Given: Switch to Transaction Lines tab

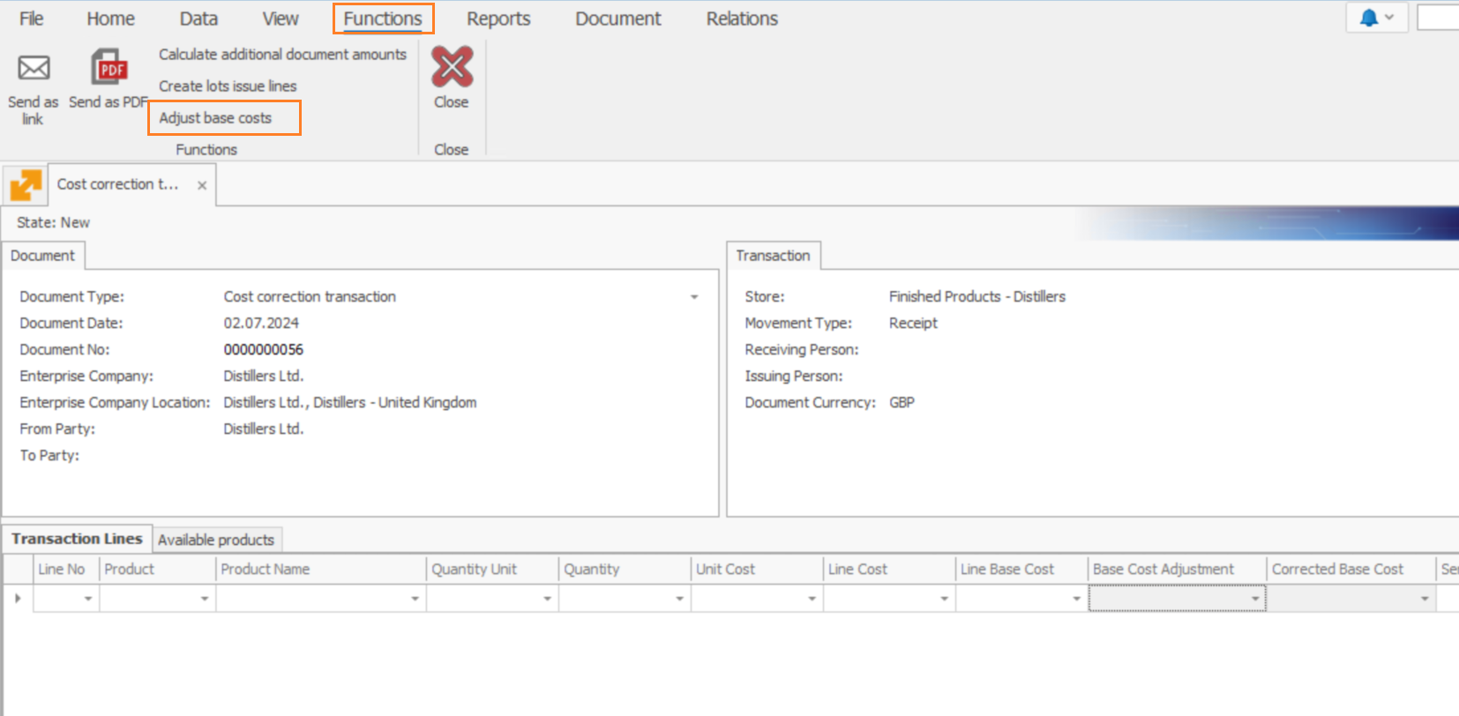Looking at the screenshot, I should coord(77,538).
